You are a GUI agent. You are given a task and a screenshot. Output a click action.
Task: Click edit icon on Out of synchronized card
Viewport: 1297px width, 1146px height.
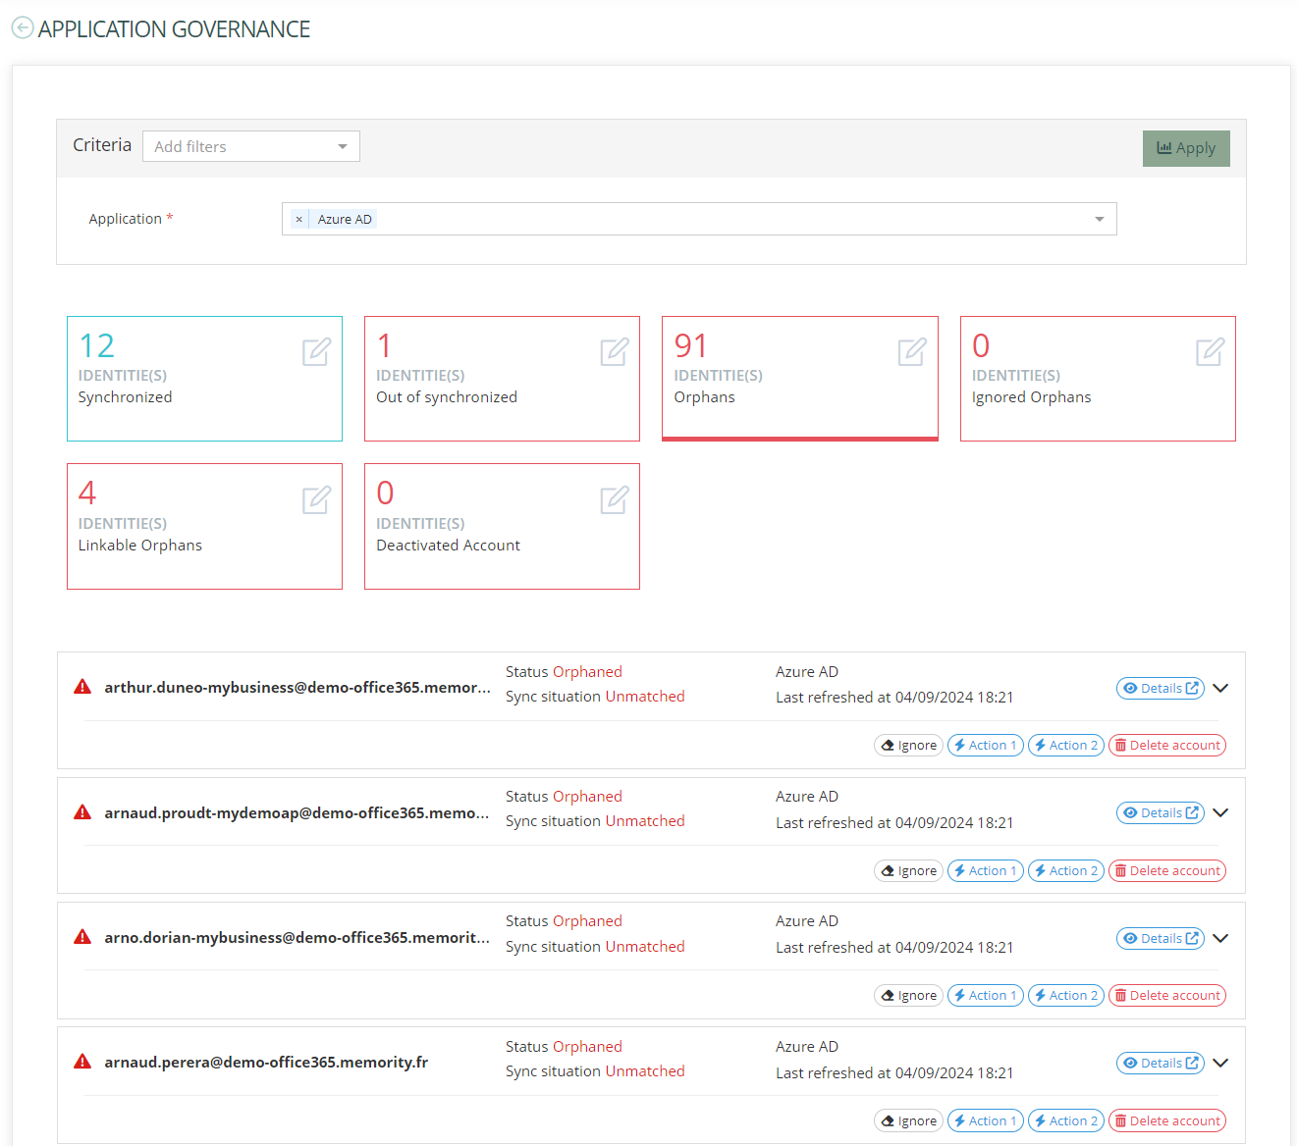[614, 351]
